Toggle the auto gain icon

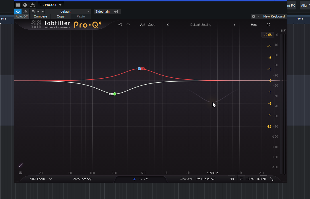click(232, 179)
